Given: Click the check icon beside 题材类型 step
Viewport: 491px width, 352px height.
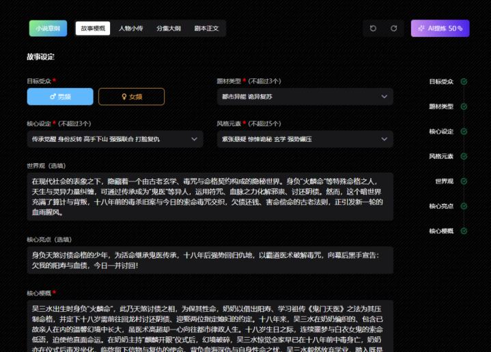Looking at the screenshot, I should 464,106.
